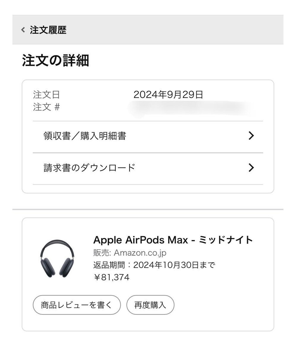
Task: Expand the chevron next to 領収書／購入明細書
Action: click(x=251, y=136)
